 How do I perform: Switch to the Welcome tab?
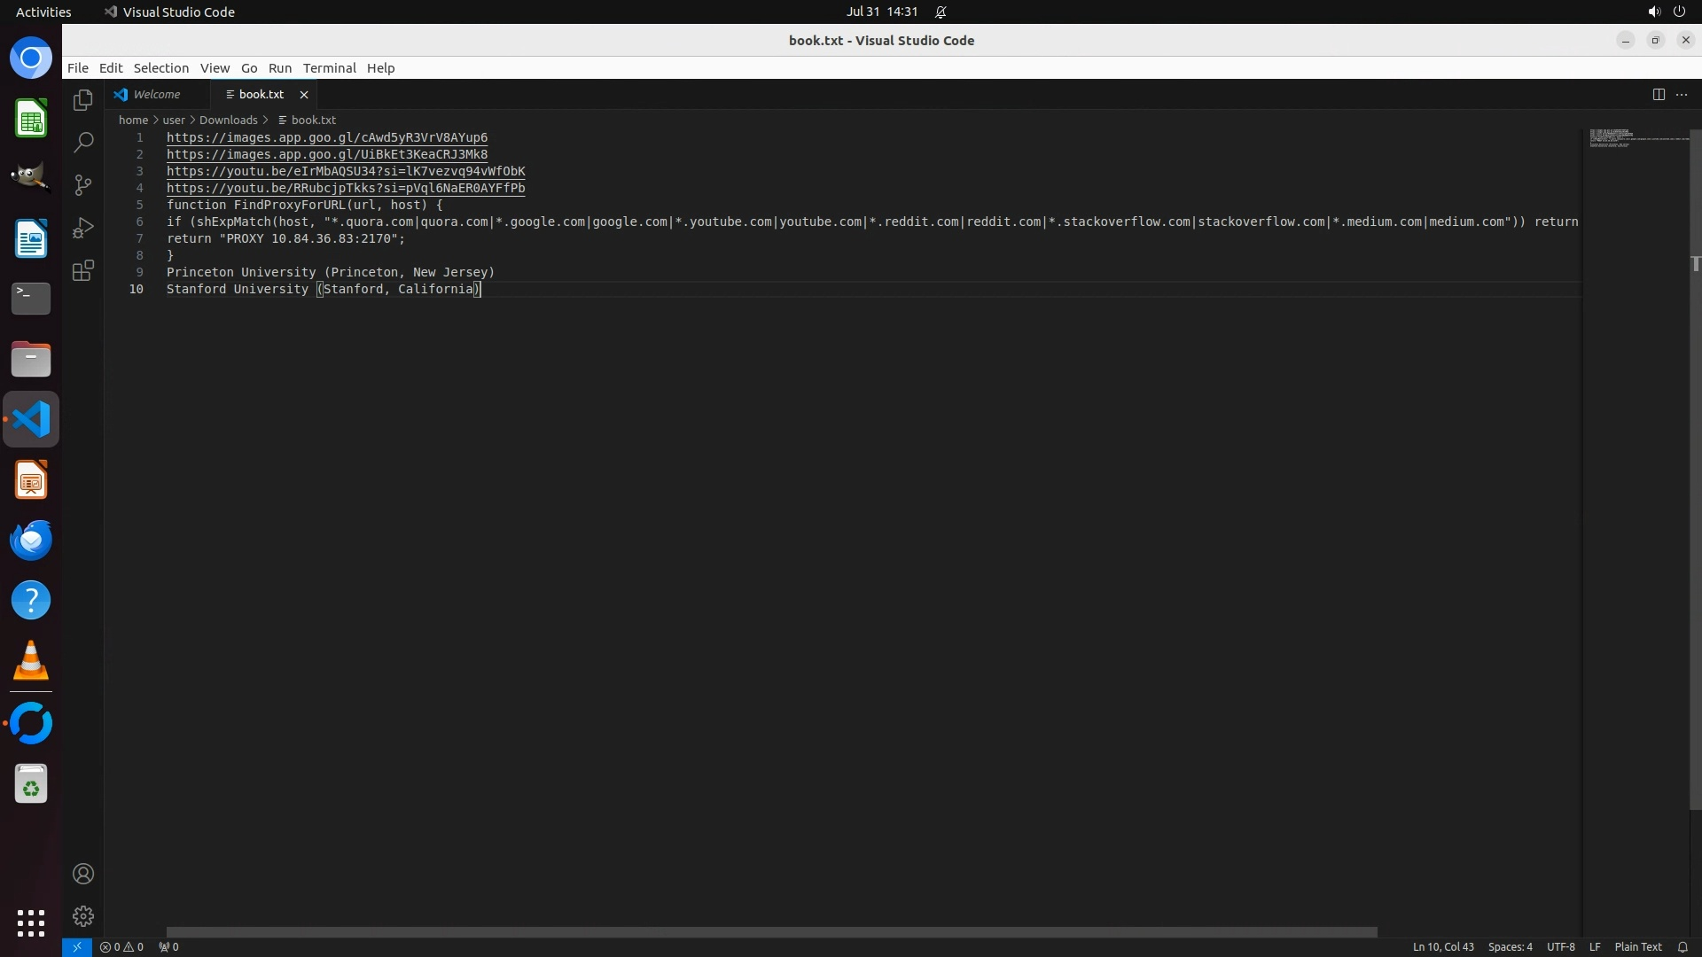pos(157,94)
